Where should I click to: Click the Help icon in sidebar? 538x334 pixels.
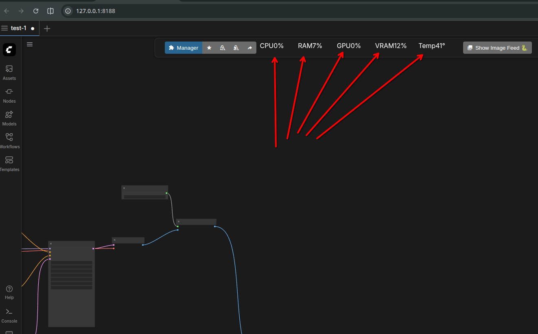point(9,292)
